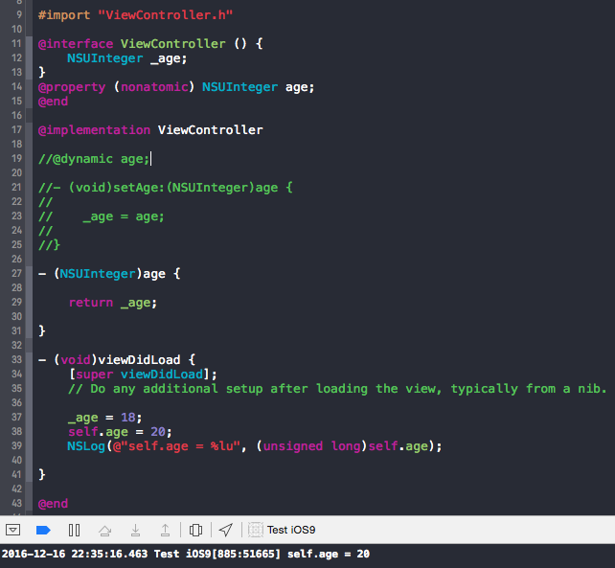Screen dimensions: 615x568
Task: Click the console output line
Action: tap(185, 554)
